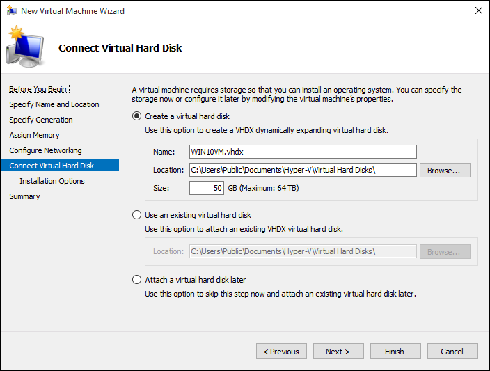Screen dimensions: 490x371
Task: Select Create a virtual hard disk option
Action: click(x=136, y=116)
